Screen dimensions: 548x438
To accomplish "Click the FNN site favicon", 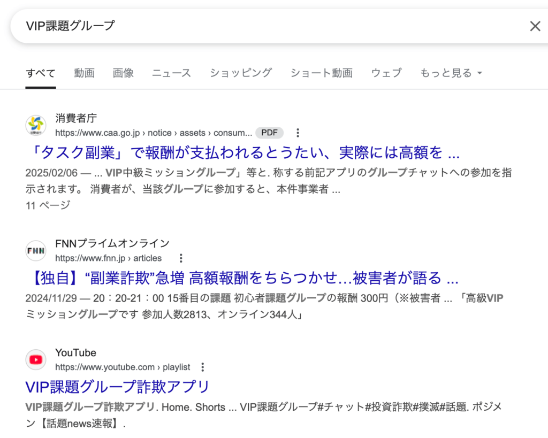I will point(36,250).
